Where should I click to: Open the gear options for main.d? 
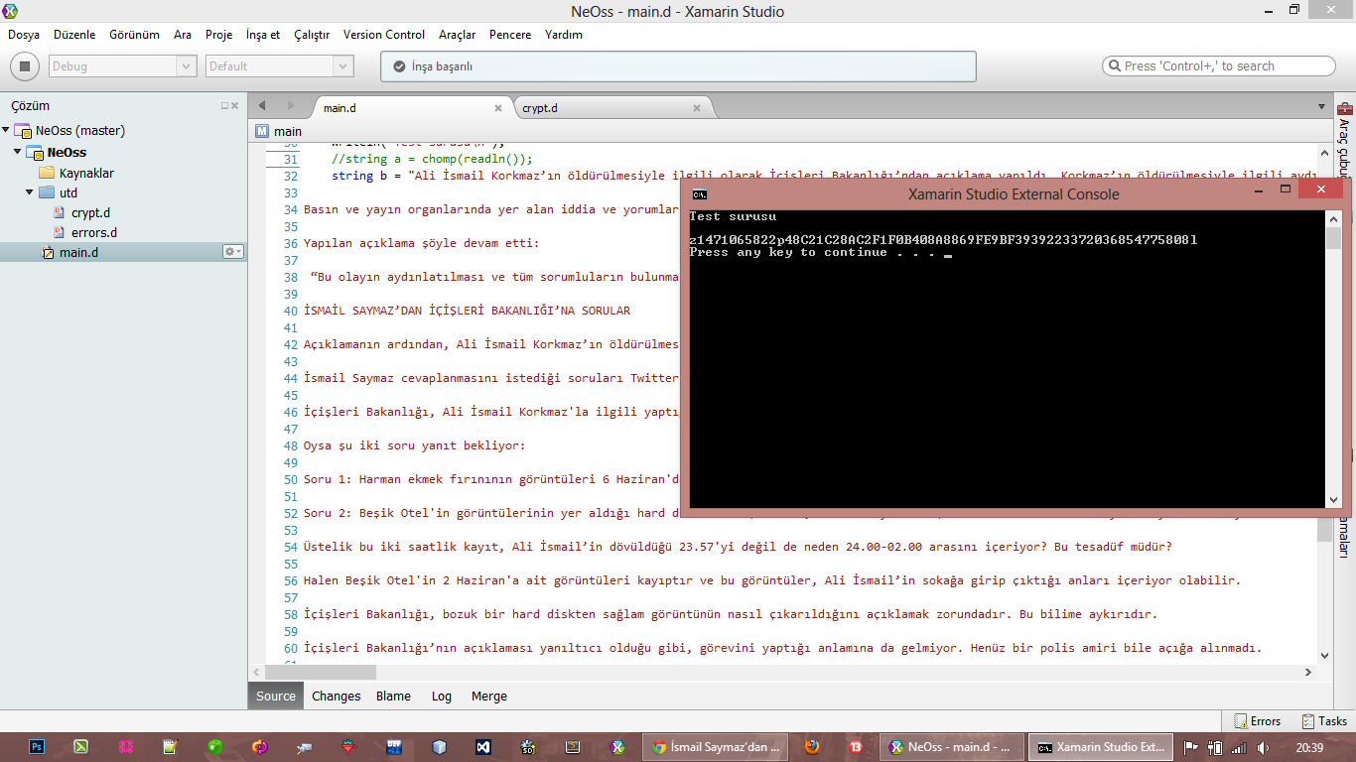[x=232, y=252]
